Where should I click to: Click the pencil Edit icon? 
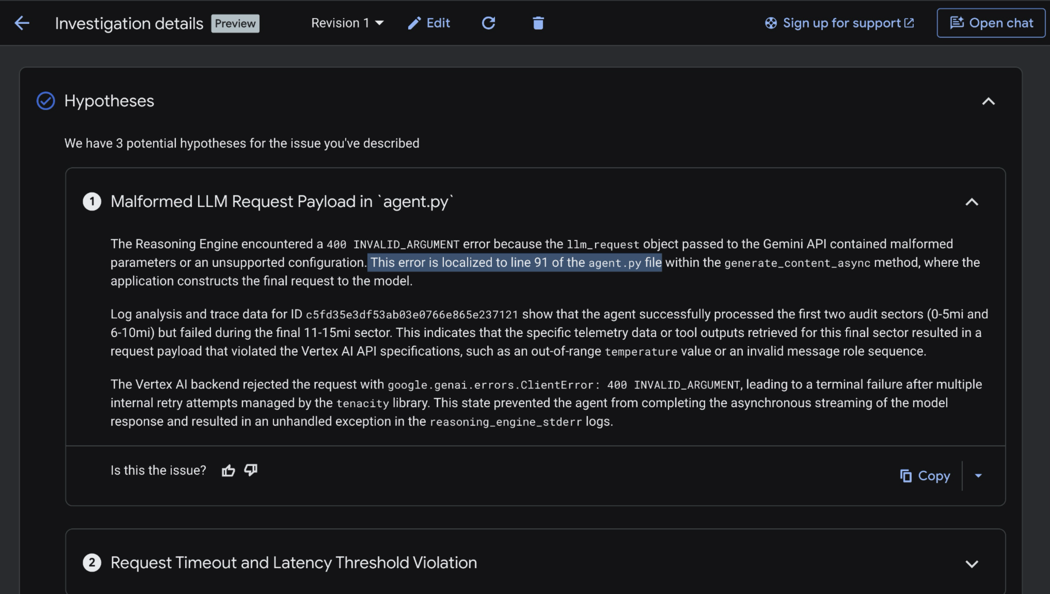(x=414, y=23)
